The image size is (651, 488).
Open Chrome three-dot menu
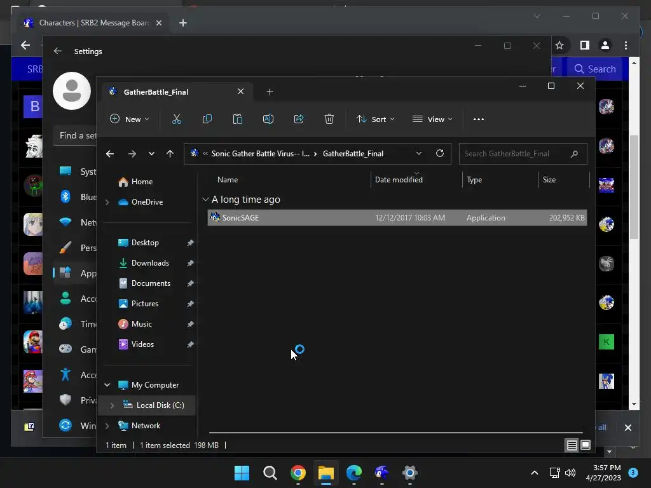click(x=626, y=45)
